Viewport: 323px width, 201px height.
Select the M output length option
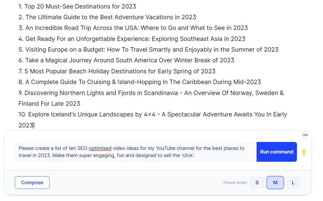point(275,182)
